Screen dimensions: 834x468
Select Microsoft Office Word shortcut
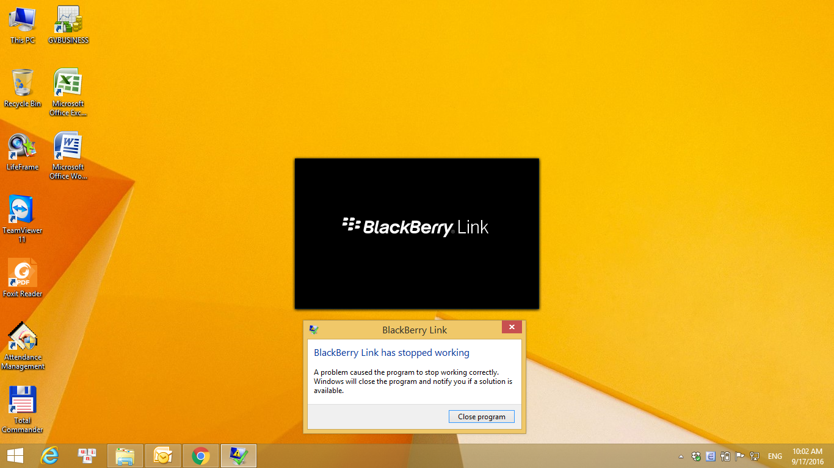[x=68, y=156]
